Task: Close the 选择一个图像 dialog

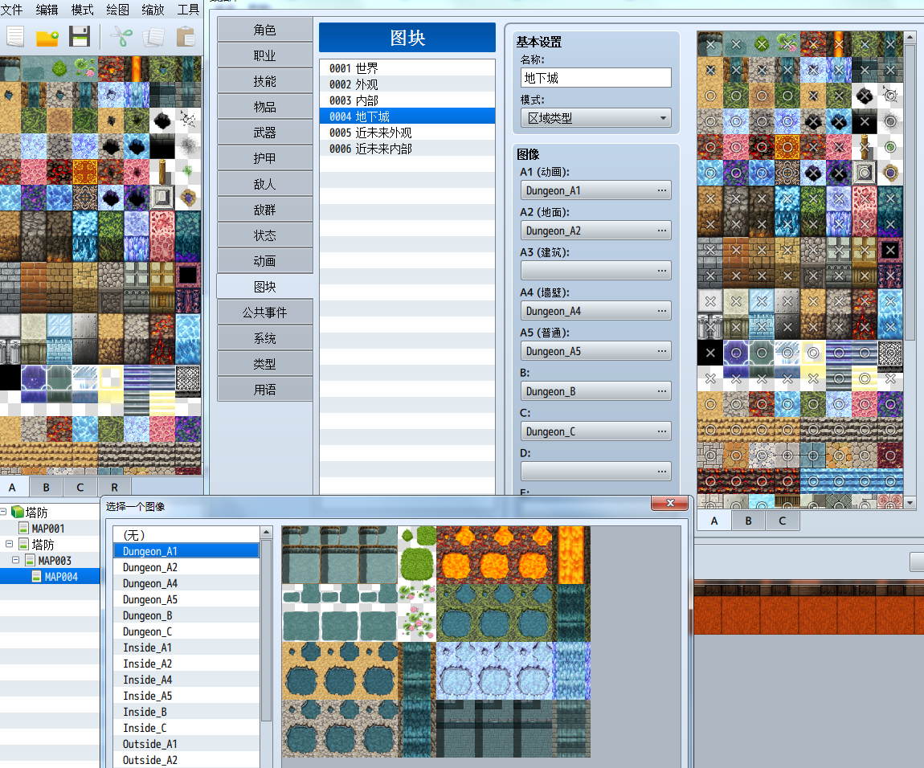Action: coord(670,503)
